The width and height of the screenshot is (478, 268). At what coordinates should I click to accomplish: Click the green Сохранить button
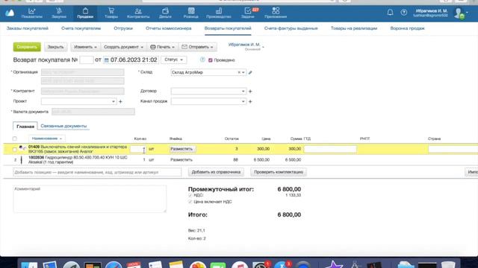click(x=27, y=47)
